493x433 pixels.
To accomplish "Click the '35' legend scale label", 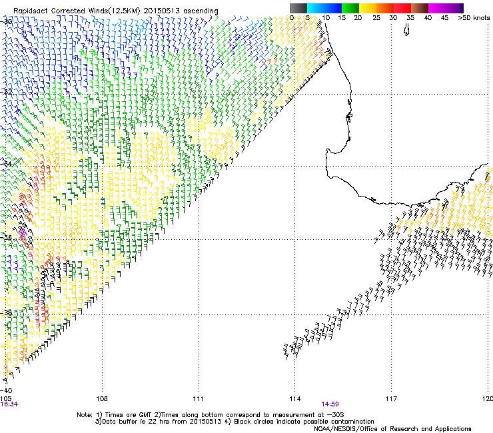I will coord(410,18).
